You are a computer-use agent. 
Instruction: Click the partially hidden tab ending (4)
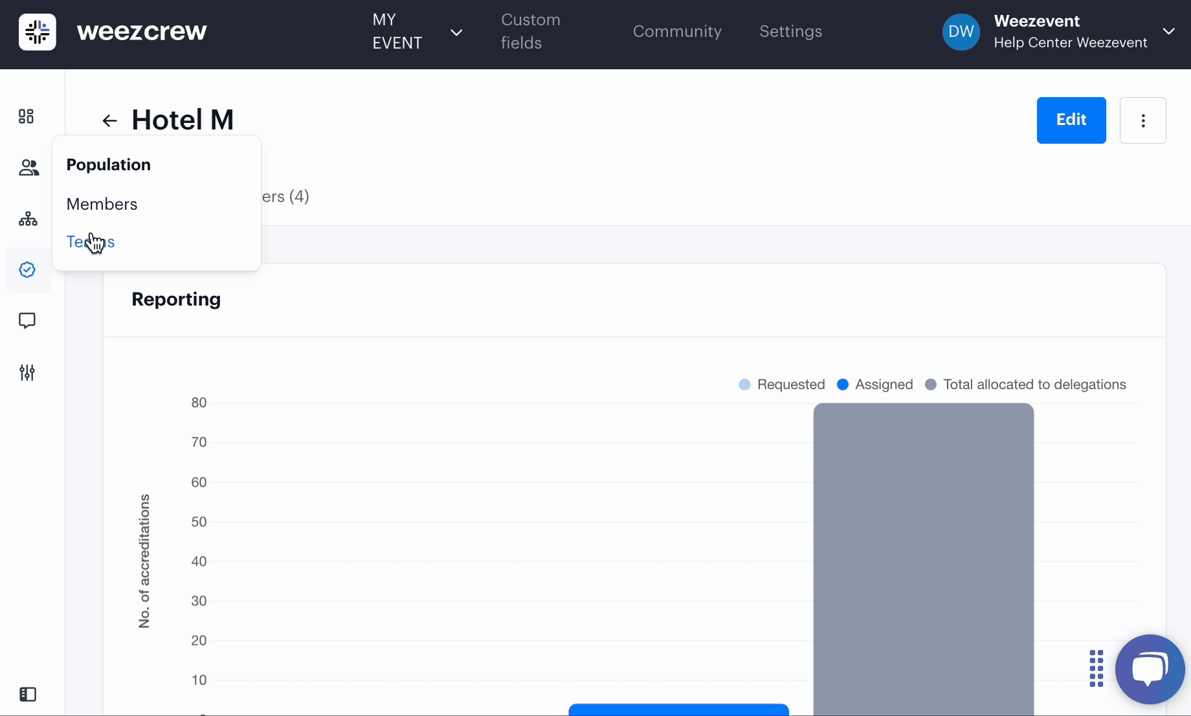point(285,196)
